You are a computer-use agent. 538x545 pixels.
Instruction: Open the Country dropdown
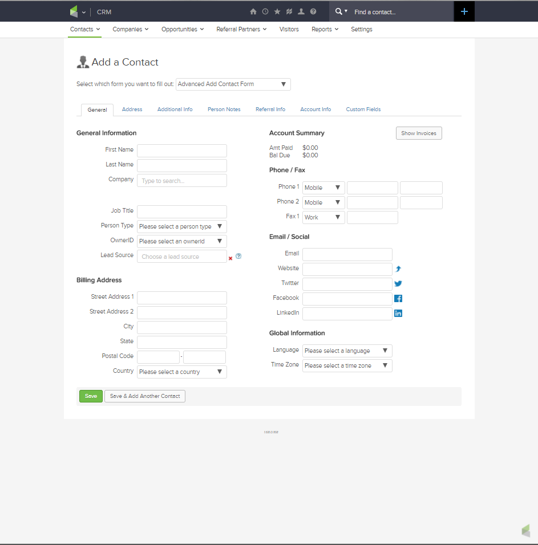pos(182,372)
